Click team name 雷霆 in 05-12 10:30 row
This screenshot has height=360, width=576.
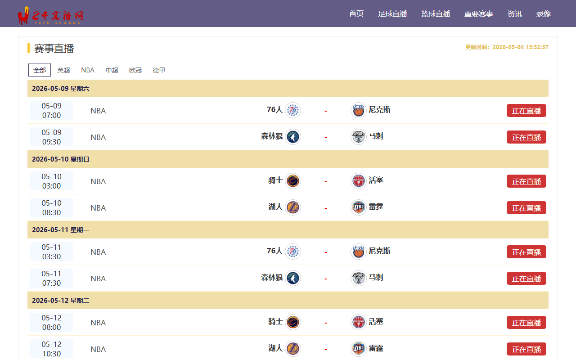point(376,348)
